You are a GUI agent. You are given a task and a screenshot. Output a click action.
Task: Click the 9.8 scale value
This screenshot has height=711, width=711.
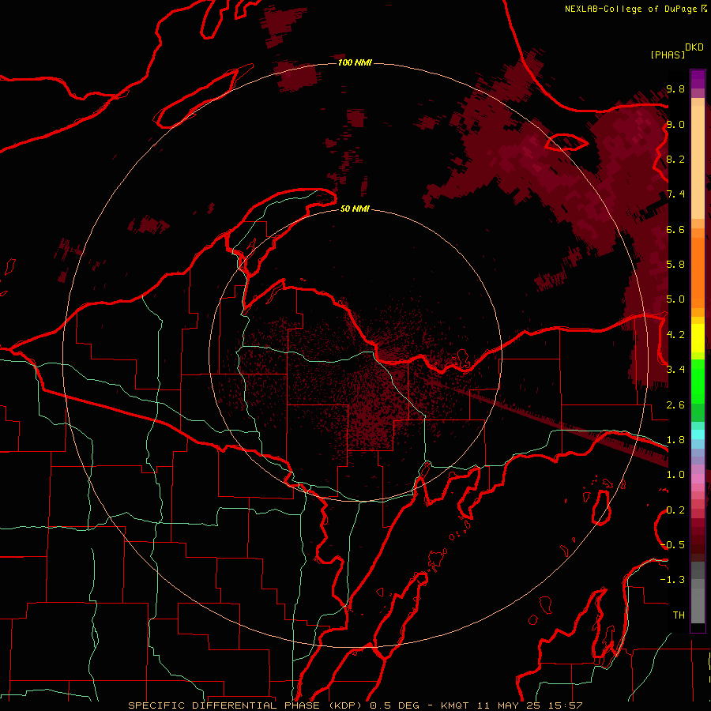click(675, 88)
